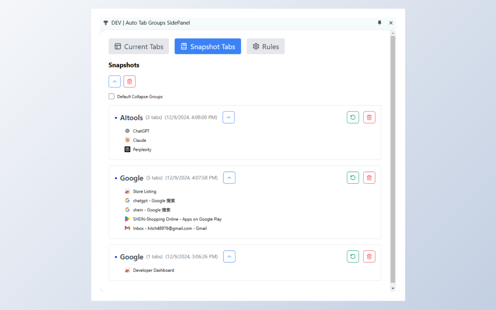496x310 pixels.
Task: Delete all snapshots with the top trash icon
Action: pos(129,81)
